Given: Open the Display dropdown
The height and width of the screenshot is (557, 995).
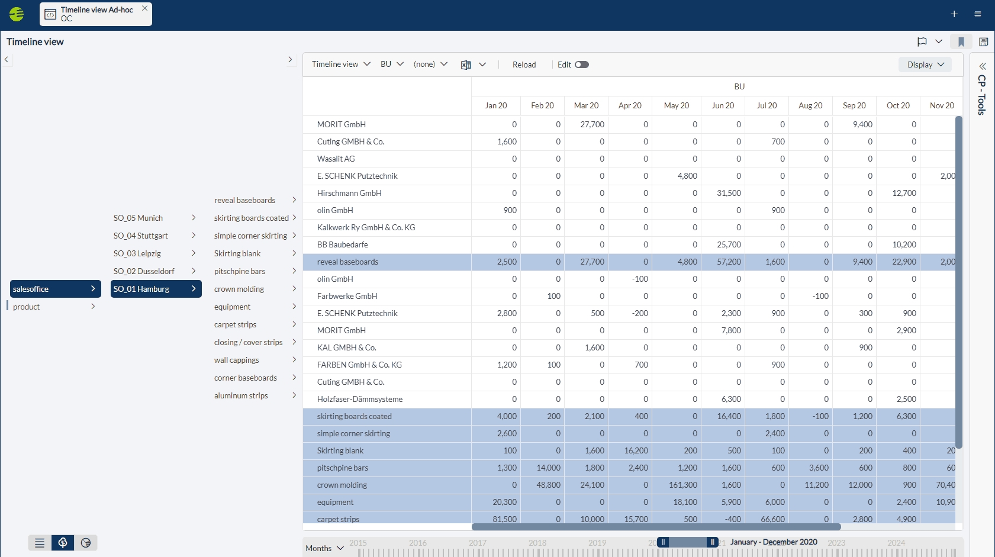Looking at the screenshot, I should pos(925,65).
